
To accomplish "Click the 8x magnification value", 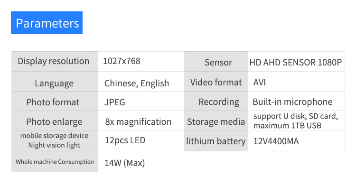I will pos(138,121).
